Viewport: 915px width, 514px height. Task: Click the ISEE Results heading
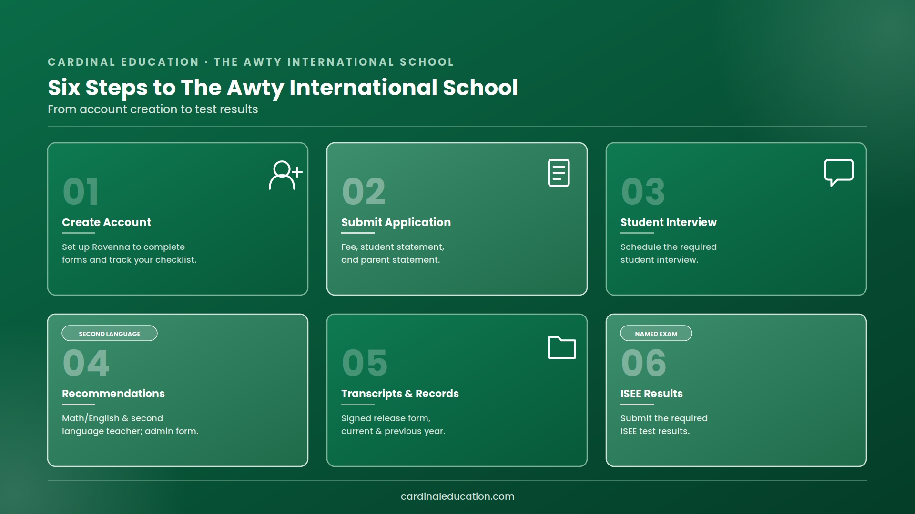(x=651, y=394)
